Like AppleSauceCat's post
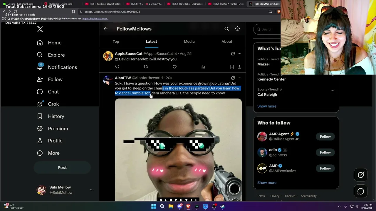Screen dimensions: 376x211 [174, 67]
